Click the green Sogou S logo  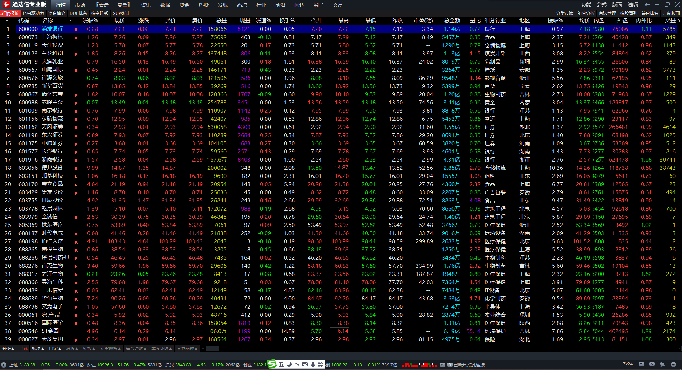272,364
